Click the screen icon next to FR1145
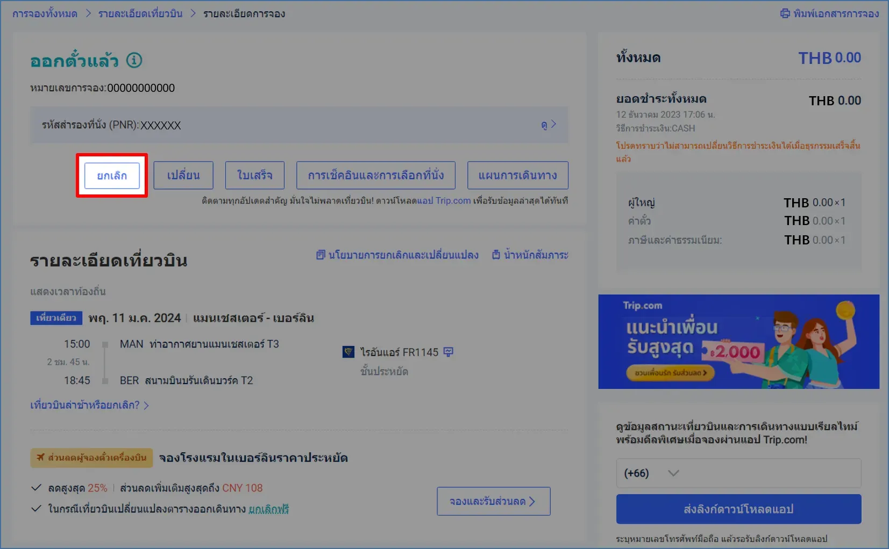The image size is (889, 549). pos(450,351)
